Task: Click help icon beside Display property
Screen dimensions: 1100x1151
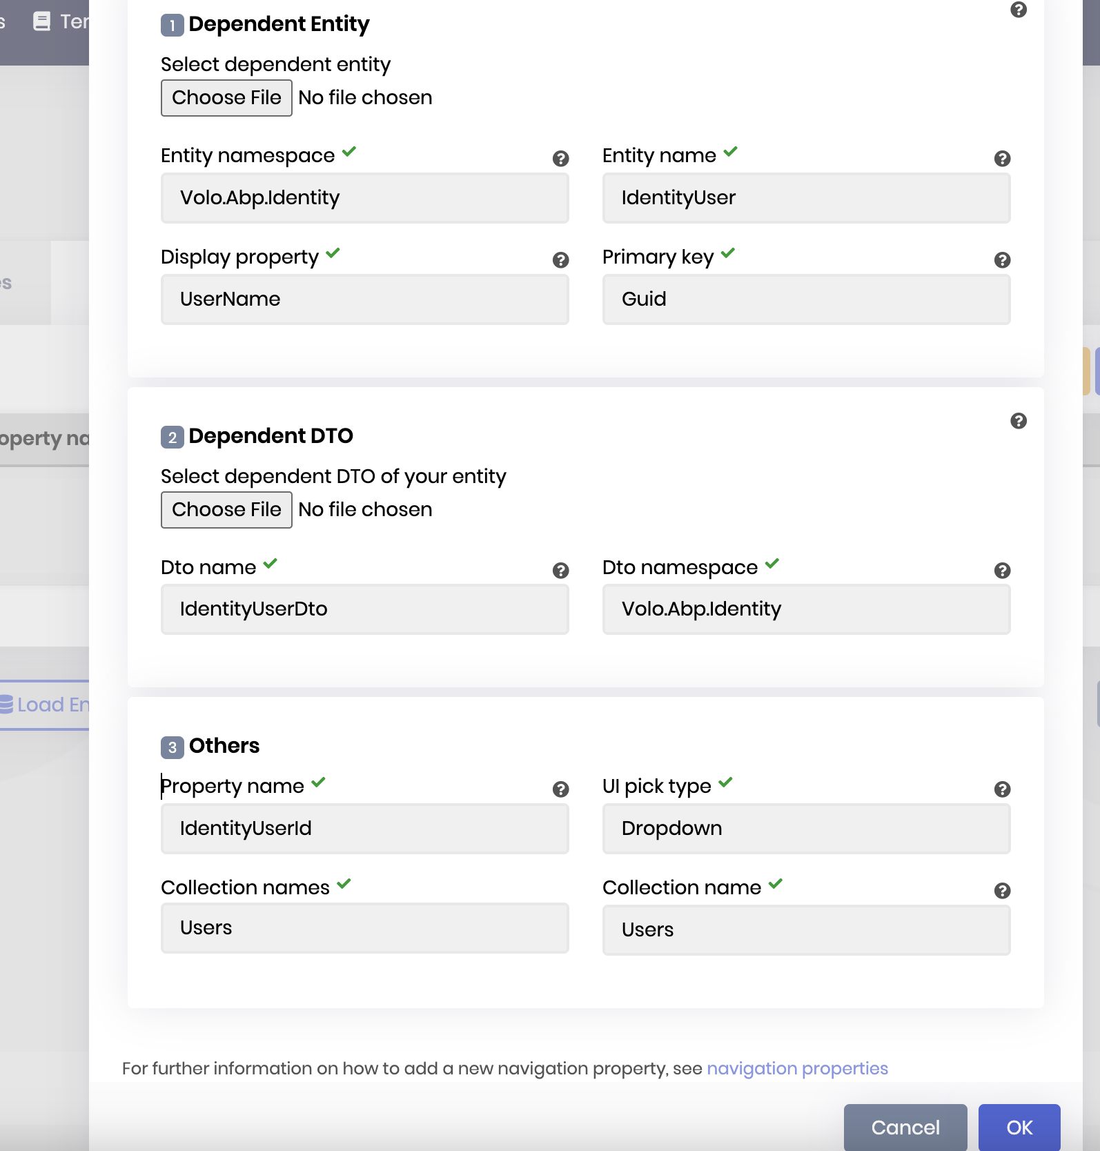Action: (x=560, y=260)
